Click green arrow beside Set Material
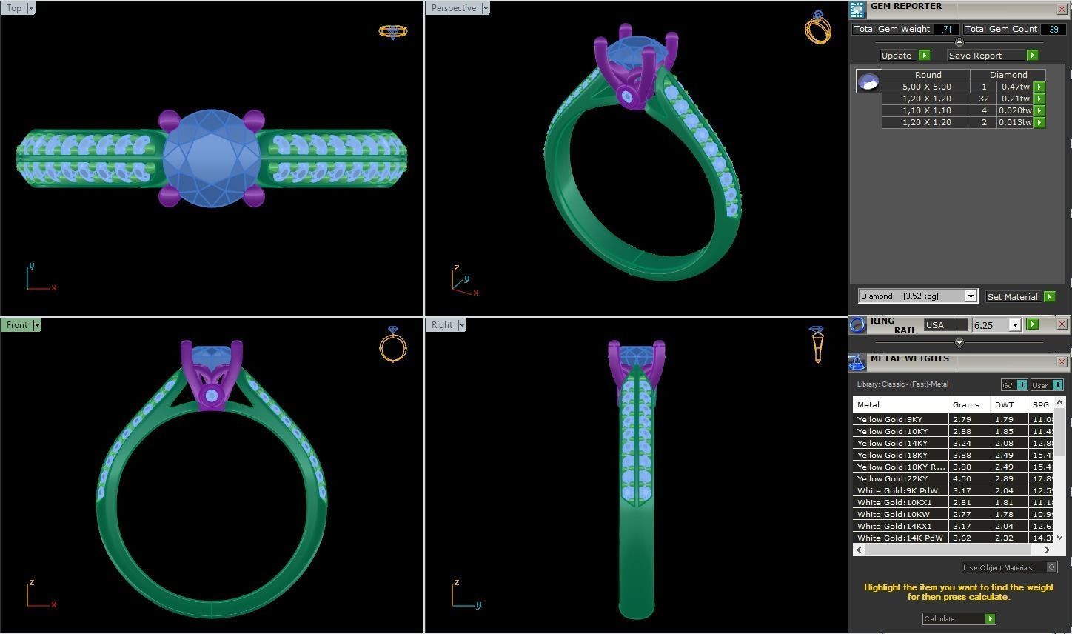Viewport: 1072px width, 634px height. pos(1049,296)
